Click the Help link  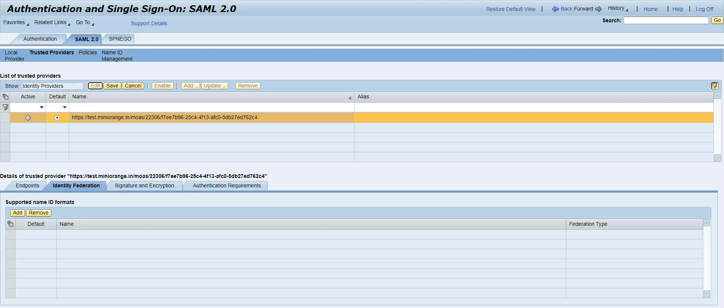coord(678,9)
